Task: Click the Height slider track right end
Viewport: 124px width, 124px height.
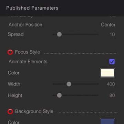Action: coord(97,95)
